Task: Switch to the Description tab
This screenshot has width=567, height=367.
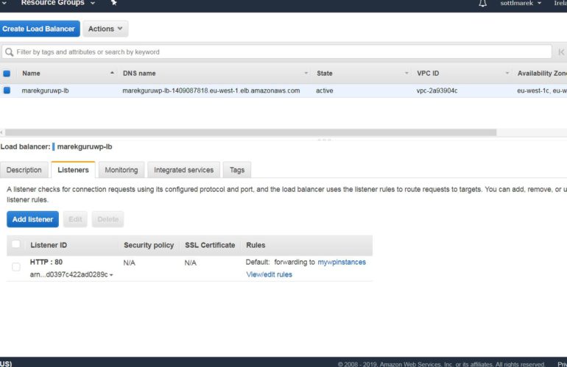Action: 24,170
